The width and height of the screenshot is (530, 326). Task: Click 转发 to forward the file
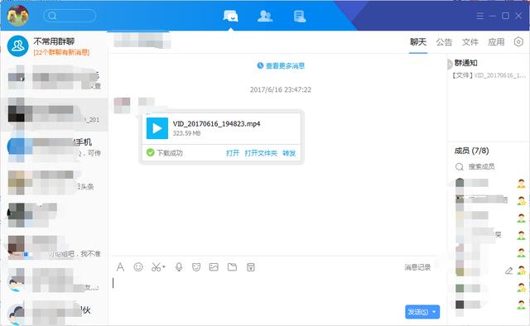tap(289, 153)
